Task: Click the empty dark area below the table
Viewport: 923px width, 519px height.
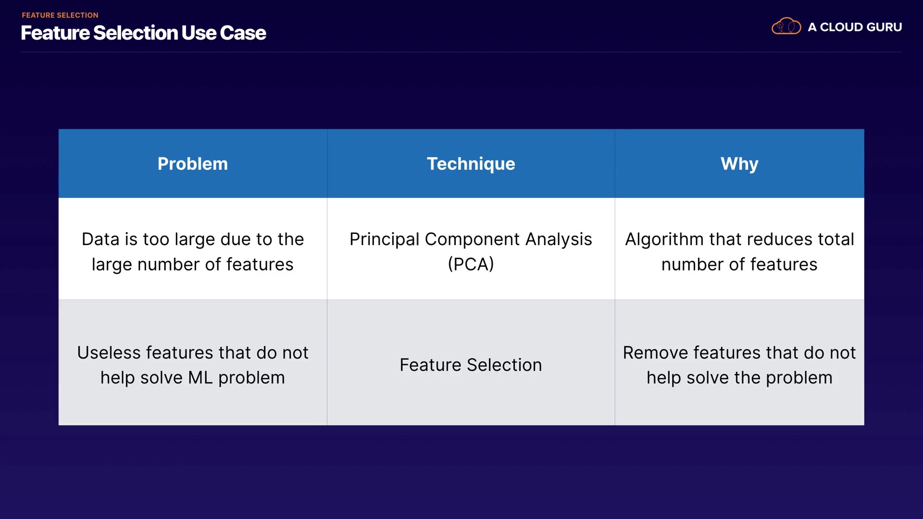Action: (x=461, y=471)
